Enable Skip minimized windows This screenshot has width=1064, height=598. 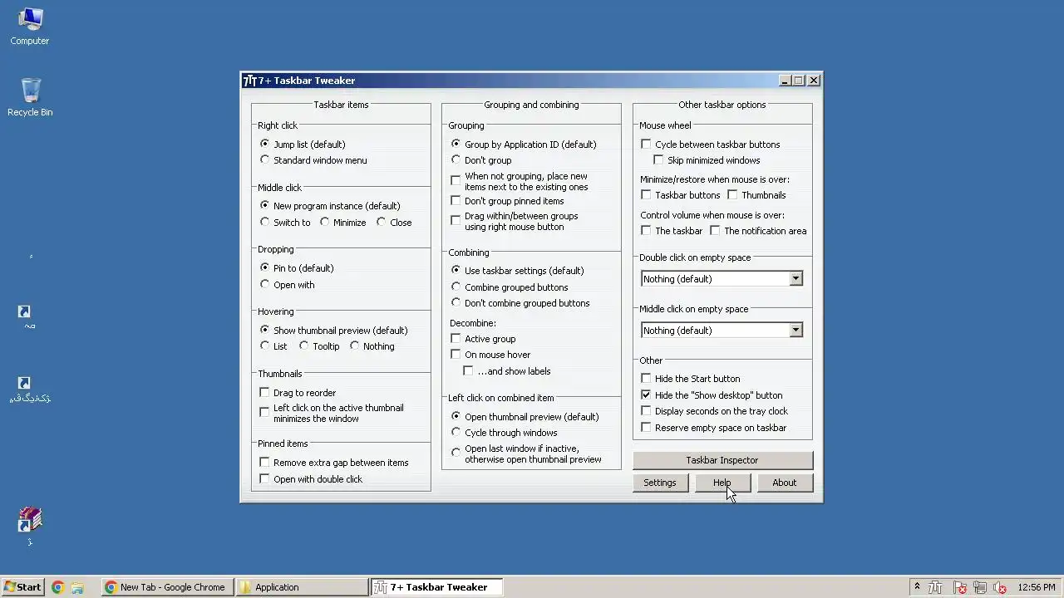coord(658,159)
